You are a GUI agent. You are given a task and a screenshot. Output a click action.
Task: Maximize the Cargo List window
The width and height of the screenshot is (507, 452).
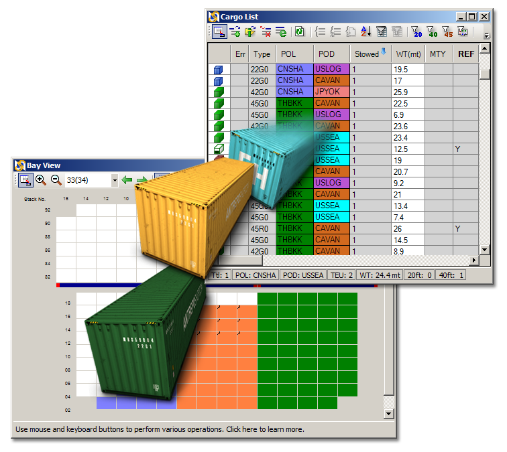click(x=472, y=17)
